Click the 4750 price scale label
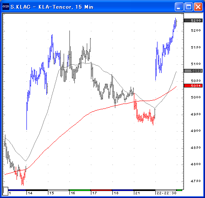205x198 pixels. coord(196,181)
